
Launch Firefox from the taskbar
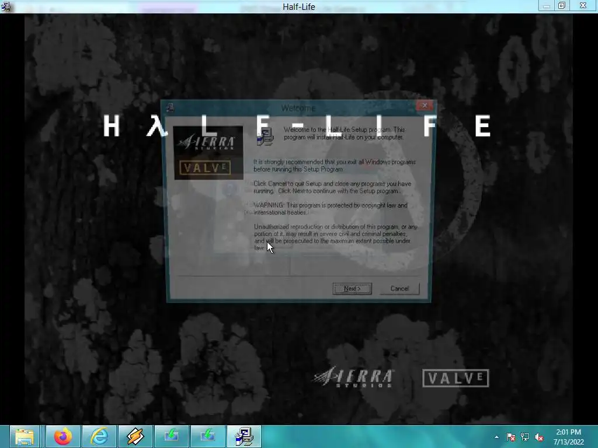click(x=63, y=436)
